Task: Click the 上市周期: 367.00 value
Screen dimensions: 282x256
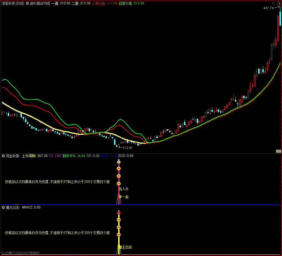Action: coord(35,156)
